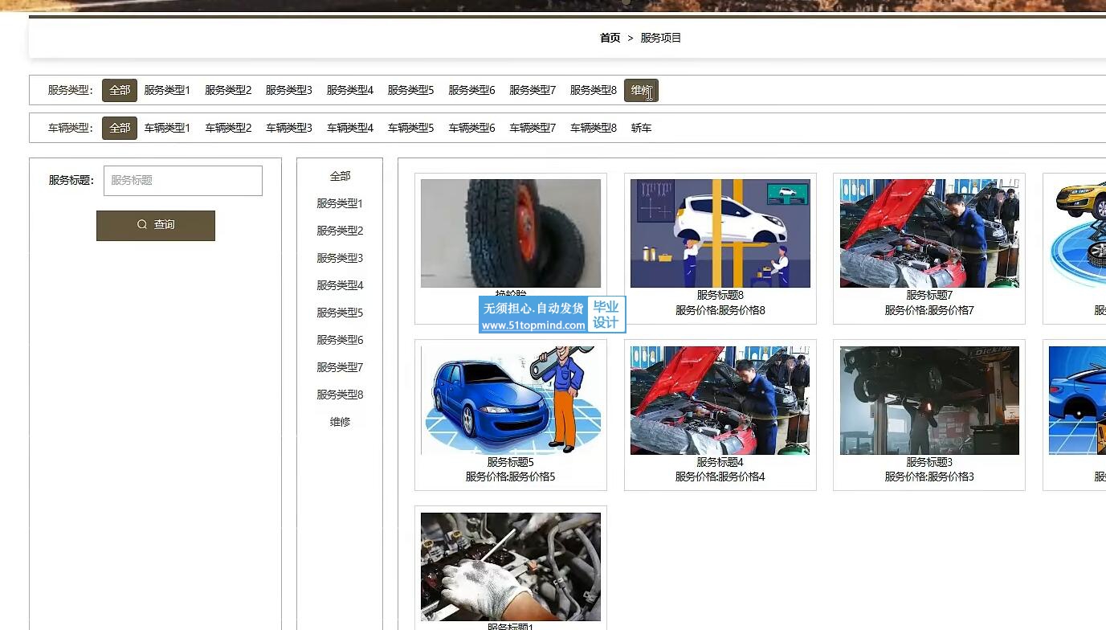Click the 服务标题3 title text
This screenshot has width=1106, height=630.
click(929, 462)
